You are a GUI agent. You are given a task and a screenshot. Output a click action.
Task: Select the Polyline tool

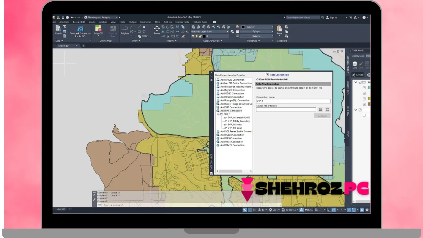pos(125,30)
